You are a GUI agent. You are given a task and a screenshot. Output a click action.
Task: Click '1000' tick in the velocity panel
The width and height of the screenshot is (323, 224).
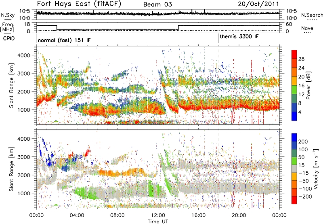coord(23,193)
